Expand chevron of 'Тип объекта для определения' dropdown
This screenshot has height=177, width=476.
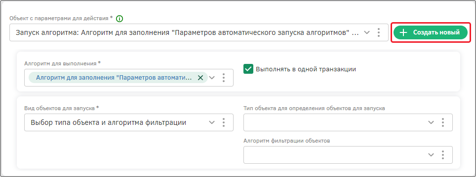coord(431,122)
